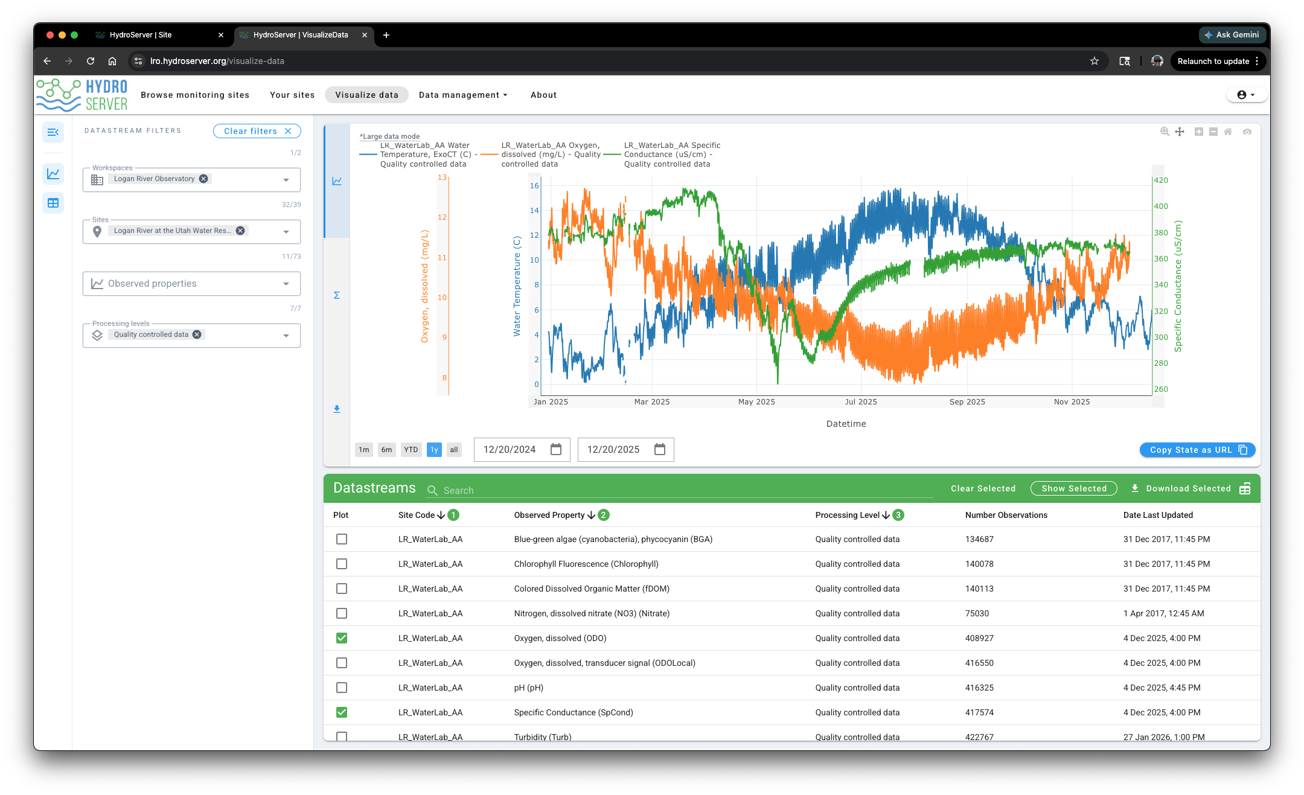Collapse the datastream filters panel
The width and height of the screenshot is (1304, 795).
(x=53, y=132)
